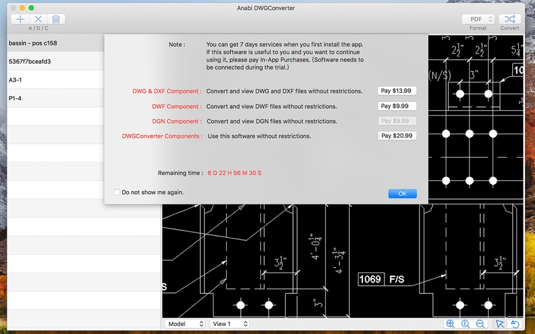535x334 pixels.
Task: Select the pointer arrow tool
Action: coord(500,324)
